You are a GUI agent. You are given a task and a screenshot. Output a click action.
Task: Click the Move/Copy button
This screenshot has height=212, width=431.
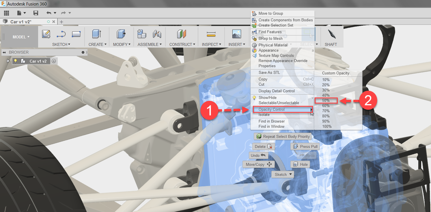pos(258,164)
